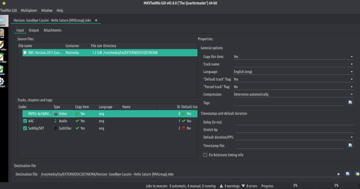Open the "Default track" flag dropdown
360x189 pixels.
coord(293,79)
